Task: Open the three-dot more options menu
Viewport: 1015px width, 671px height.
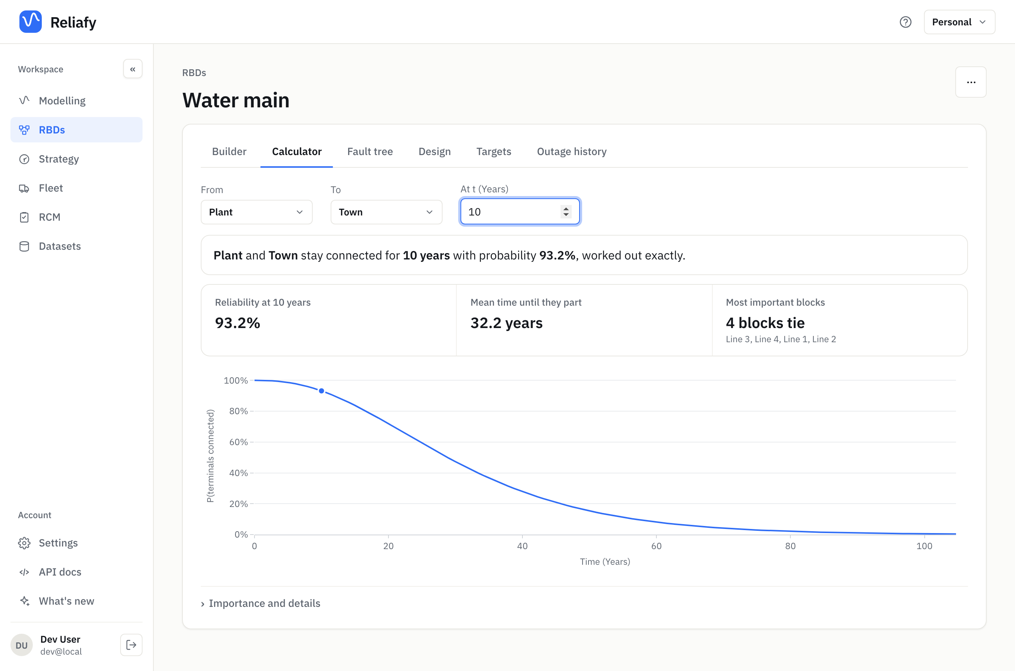Action: 971,82
